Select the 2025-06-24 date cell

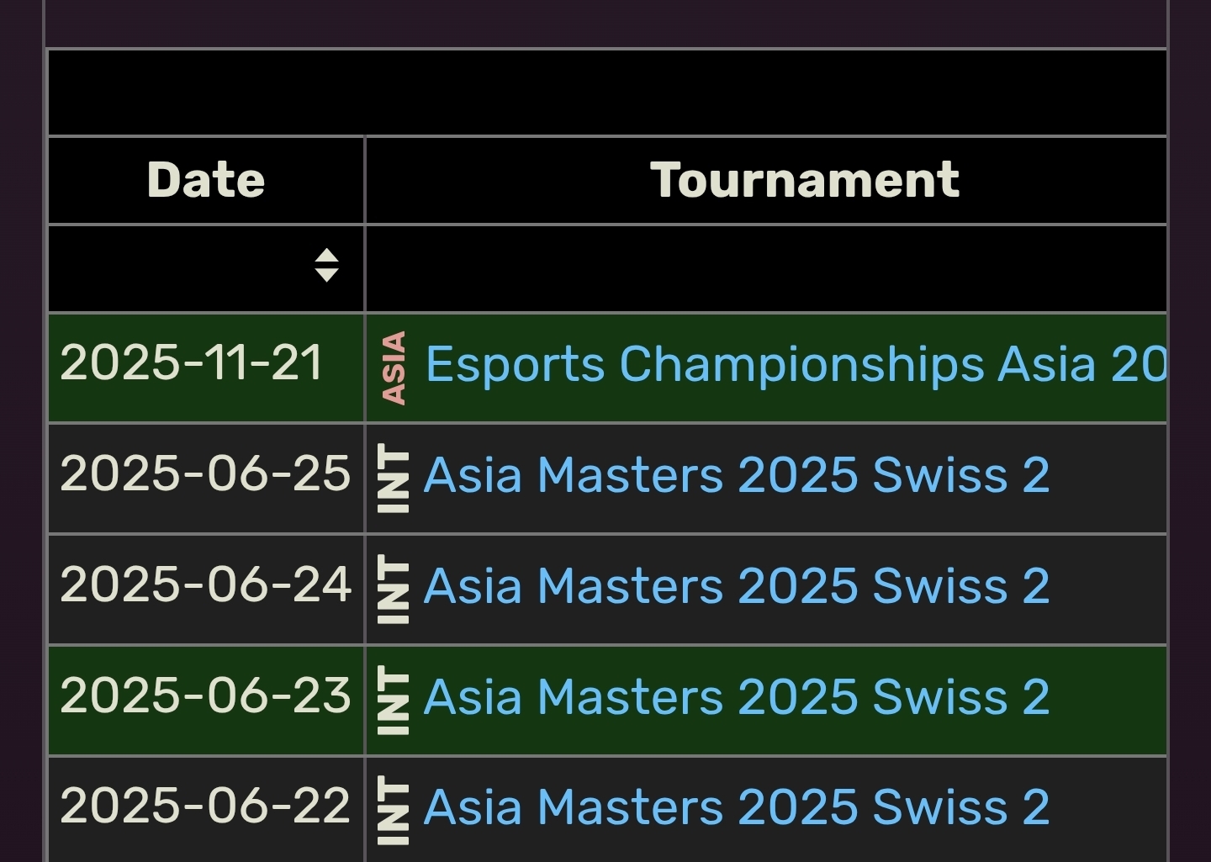coord(204,584)
